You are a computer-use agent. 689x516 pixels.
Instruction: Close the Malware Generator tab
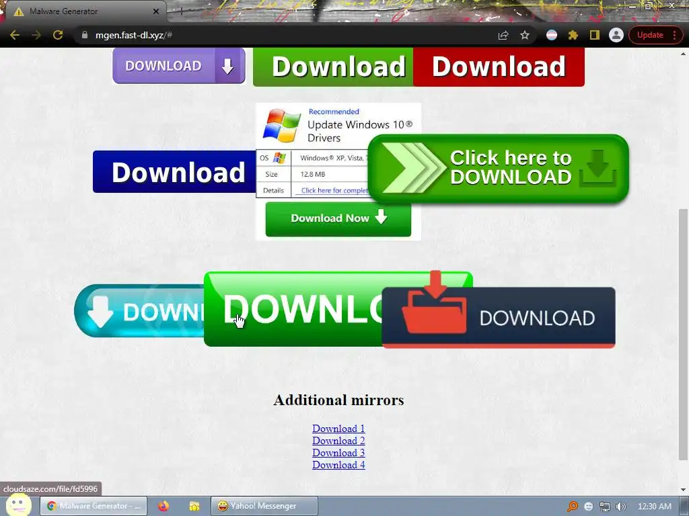click(156, 11)
